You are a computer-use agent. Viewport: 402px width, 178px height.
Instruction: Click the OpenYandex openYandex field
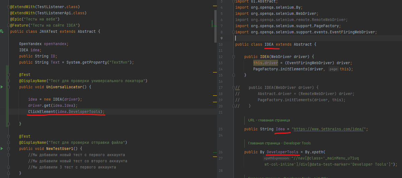(x=44, y=44)
